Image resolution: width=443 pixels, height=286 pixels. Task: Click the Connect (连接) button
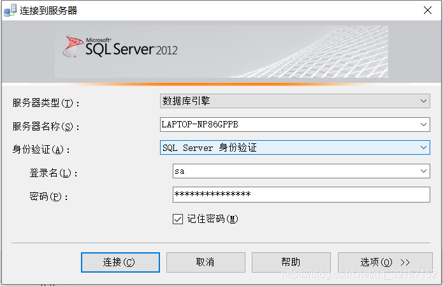120,262
